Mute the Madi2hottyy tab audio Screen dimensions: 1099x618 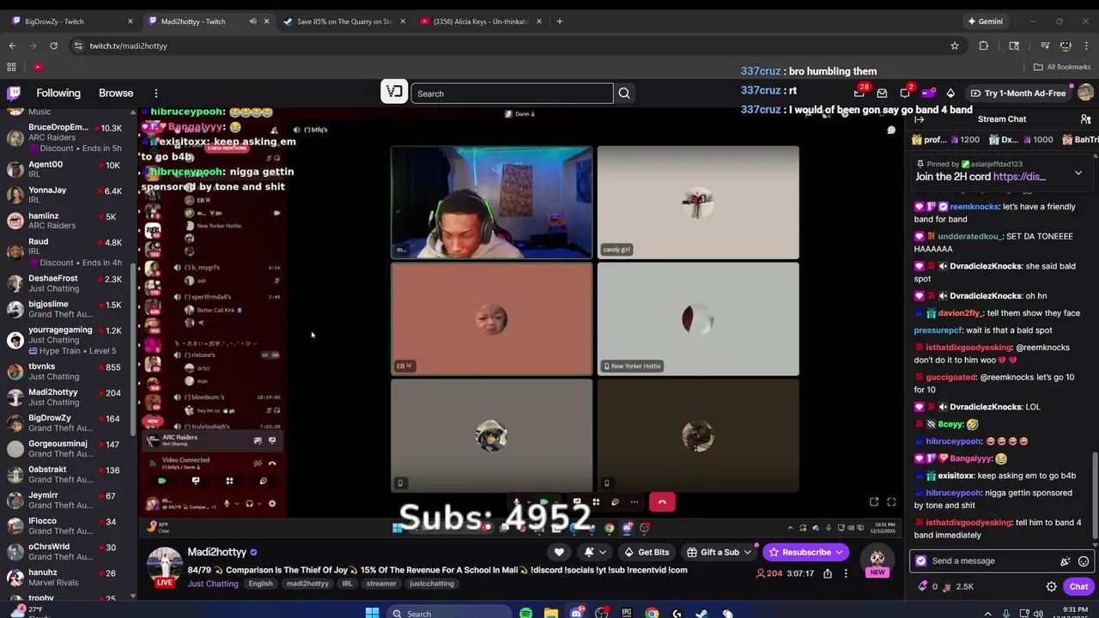[252, 21]
